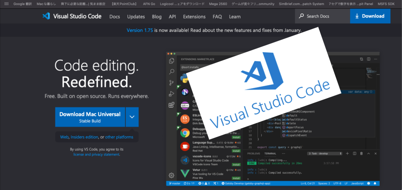
Task: Select the Search magnifier in the activity bar
Action: 171,72
